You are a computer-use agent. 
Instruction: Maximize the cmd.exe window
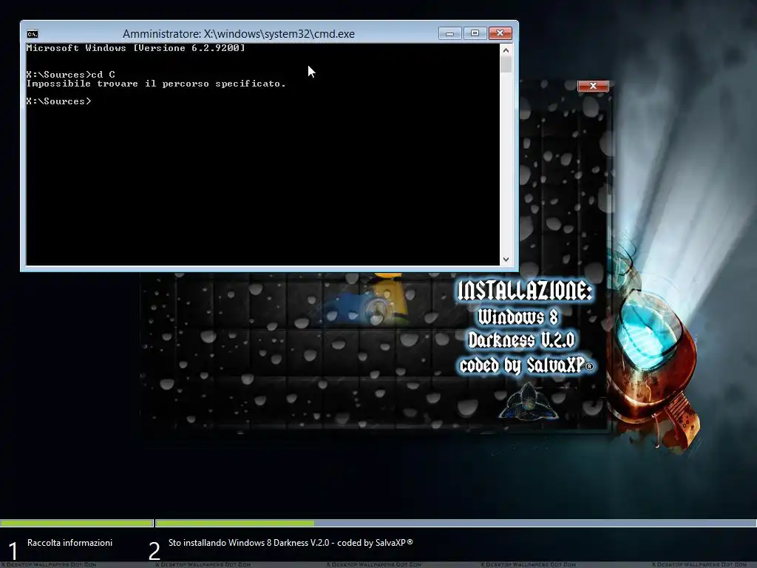475,33
